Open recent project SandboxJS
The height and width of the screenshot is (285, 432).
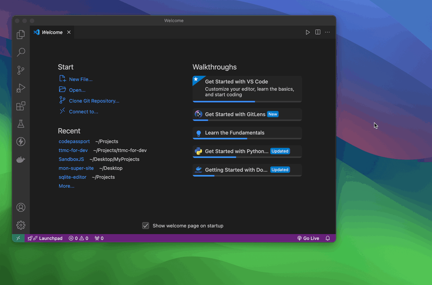click(x=71, y=159)
